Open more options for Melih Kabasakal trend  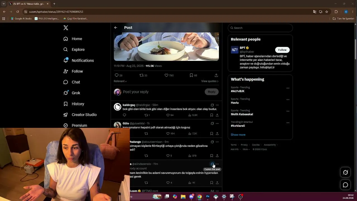(288, 111)
